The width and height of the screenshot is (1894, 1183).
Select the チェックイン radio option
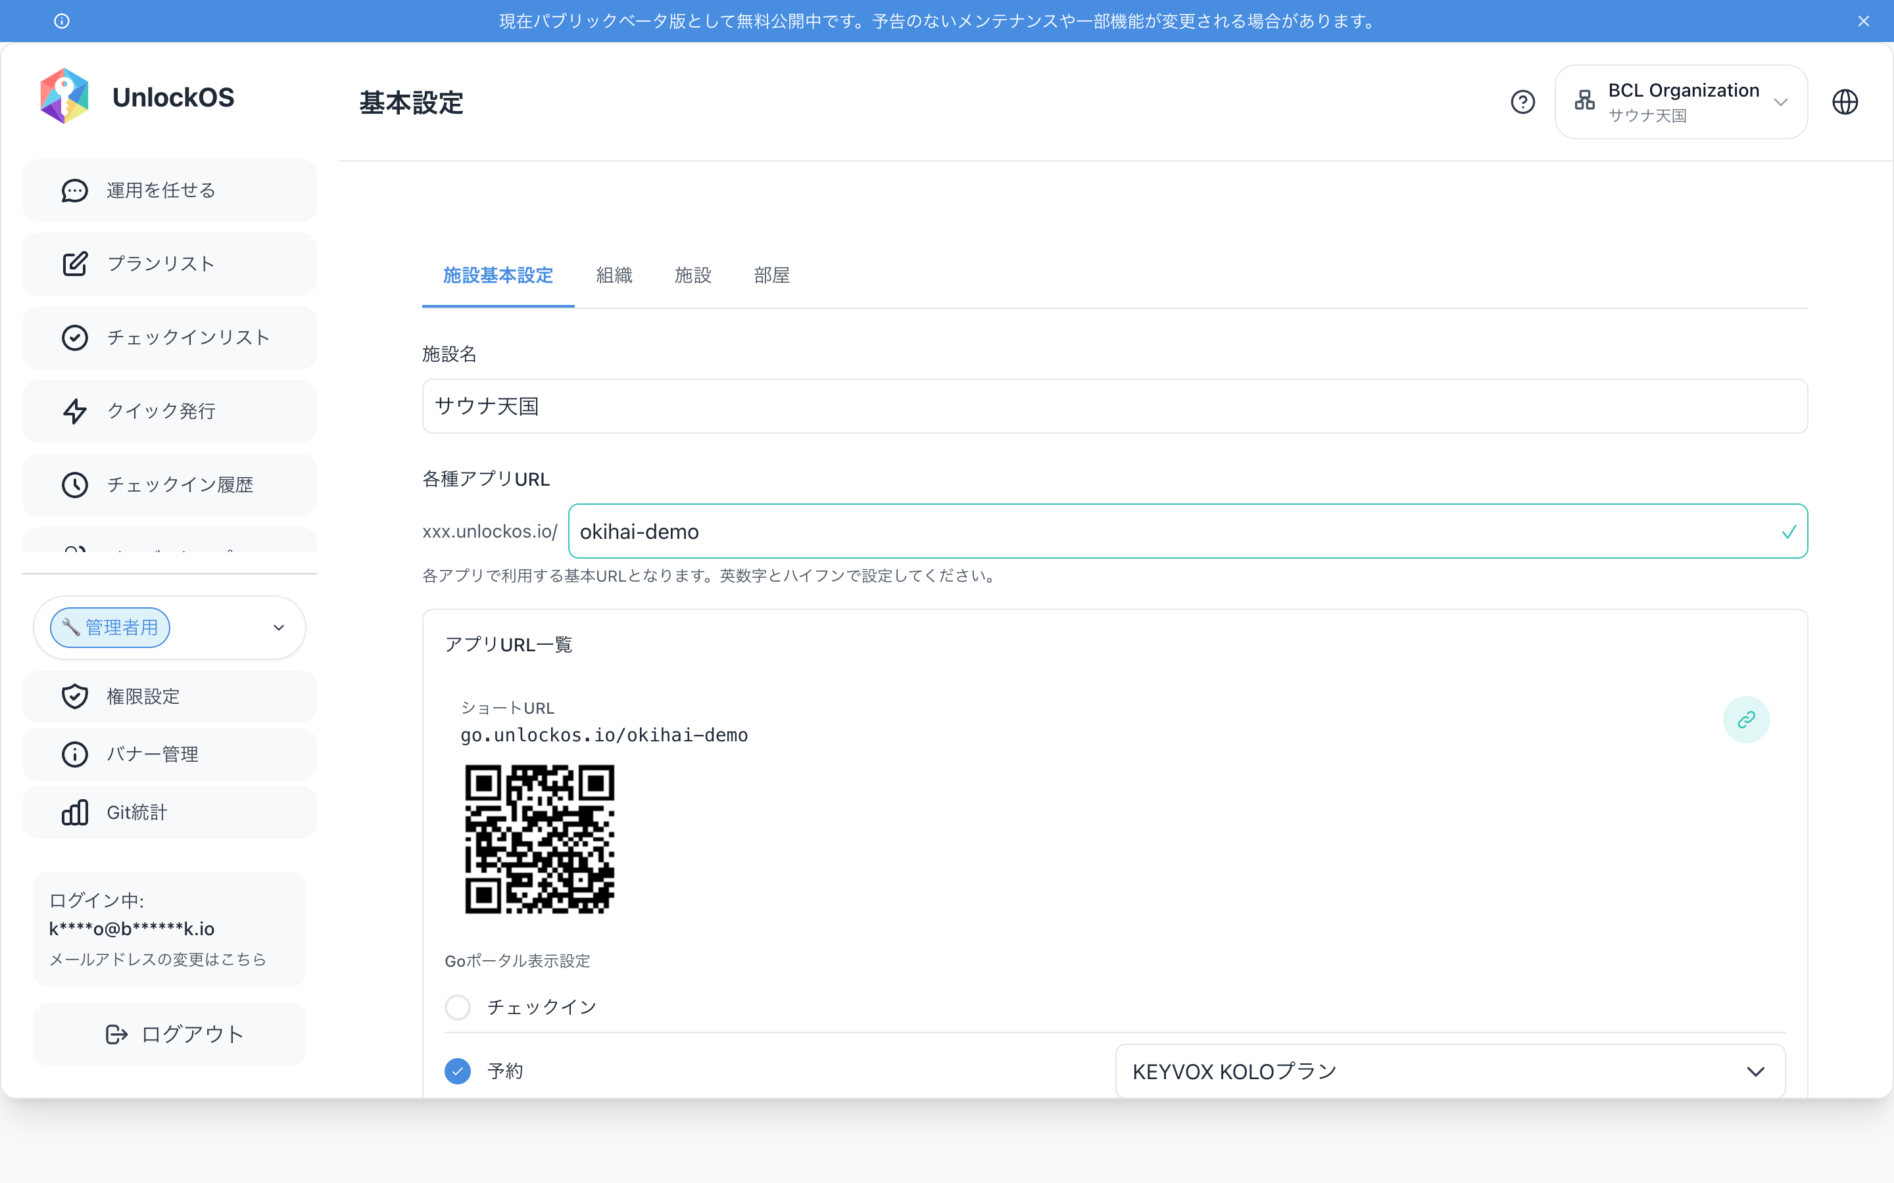458,1007
